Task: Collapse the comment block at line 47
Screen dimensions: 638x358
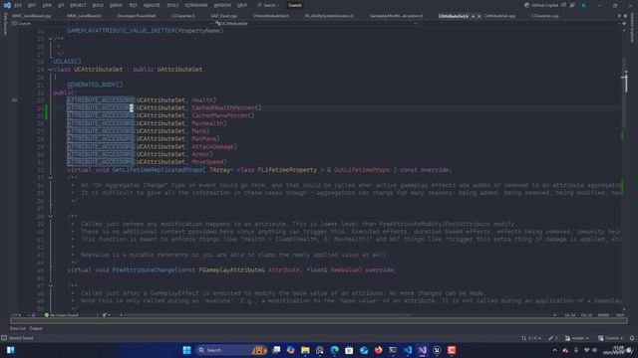Action: 51,285
